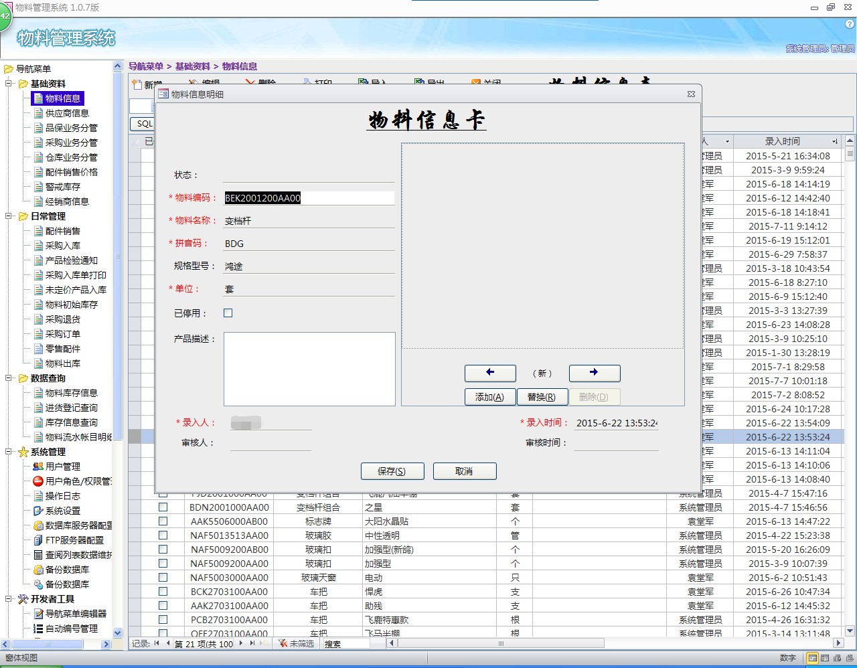Check the row checkbox for NAF5009200AA00
Screen dimensions: 857x668
(163, 564)
